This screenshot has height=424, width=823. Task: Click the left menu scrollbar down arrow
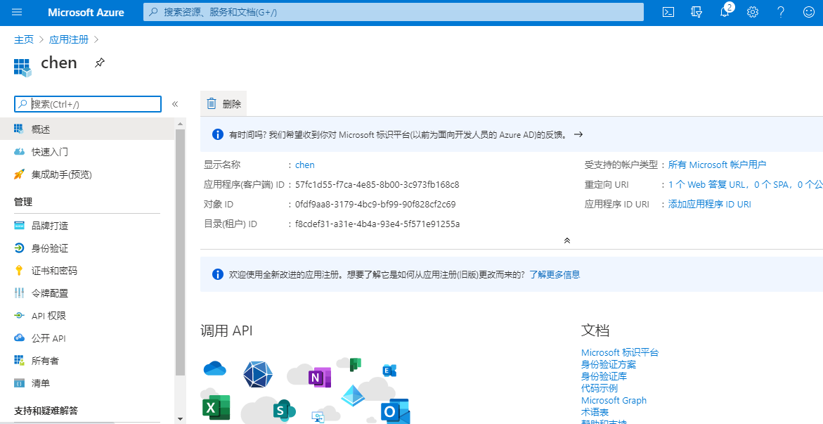pyautogui.click(x=180, y=419)
